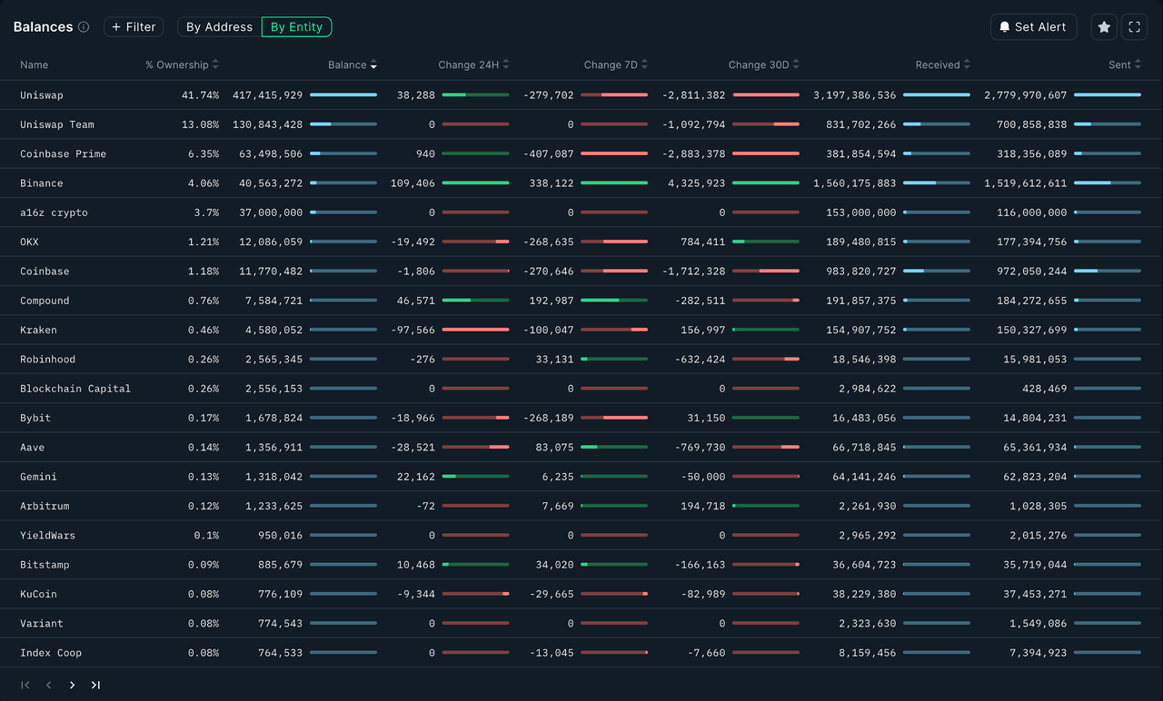Click Uniswap's 41.74% ownership value
This screenshot has height=701, width=1163.
tap(200, 95)
